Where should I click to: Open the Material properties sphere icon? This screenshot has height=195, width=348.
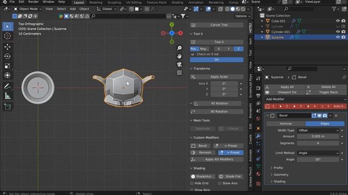click(258, 174)
